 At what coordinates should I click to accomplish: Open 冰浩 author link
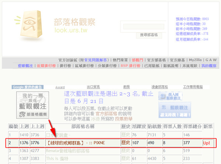tap(95, 119)
